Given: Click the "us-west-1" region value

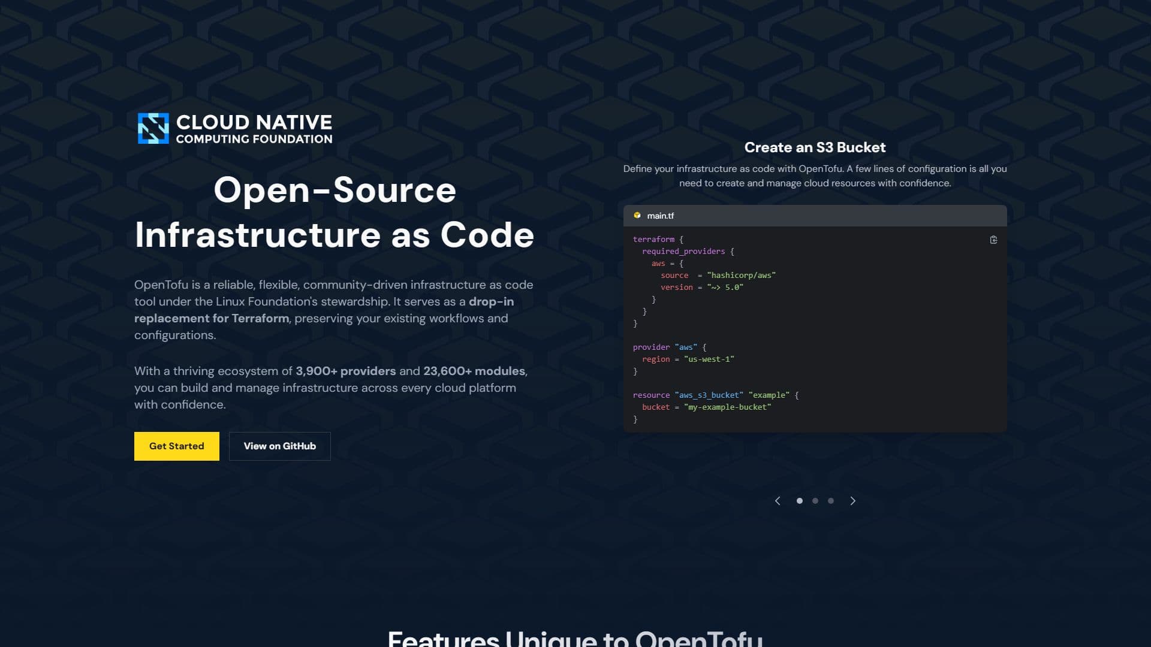Looking at the screenshot, I should click(x=709, y=359).
